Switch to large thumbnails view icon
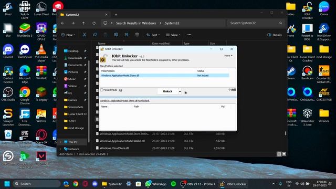 click(x=284, y=154)
